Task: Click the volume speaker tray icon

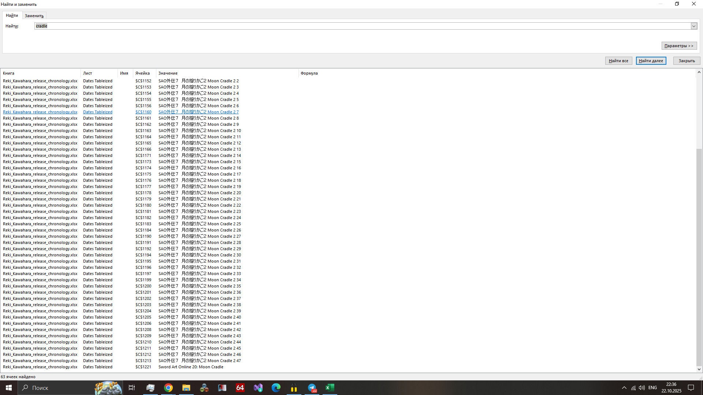Action: (642, 388)
